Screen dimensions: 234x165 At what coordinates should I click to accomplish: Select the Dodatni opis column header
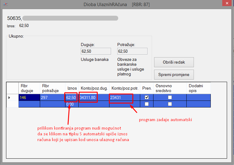click(x=198, y=88)
